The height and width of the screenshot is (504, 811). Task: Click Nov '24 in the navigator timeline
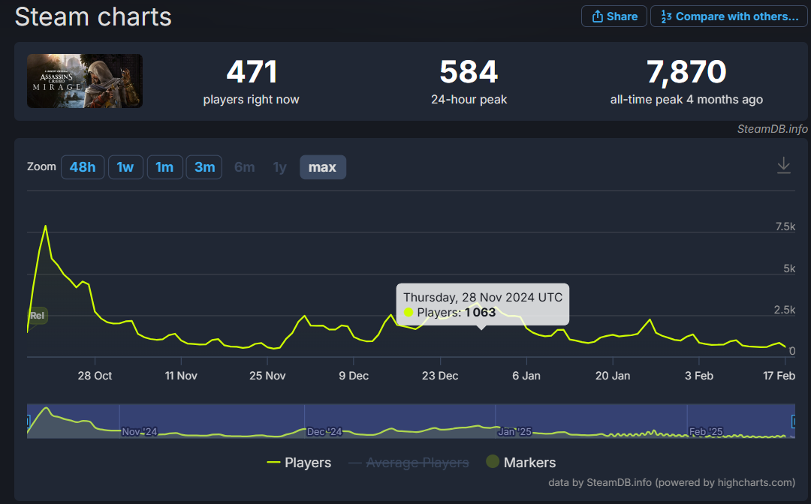(140, 432)
